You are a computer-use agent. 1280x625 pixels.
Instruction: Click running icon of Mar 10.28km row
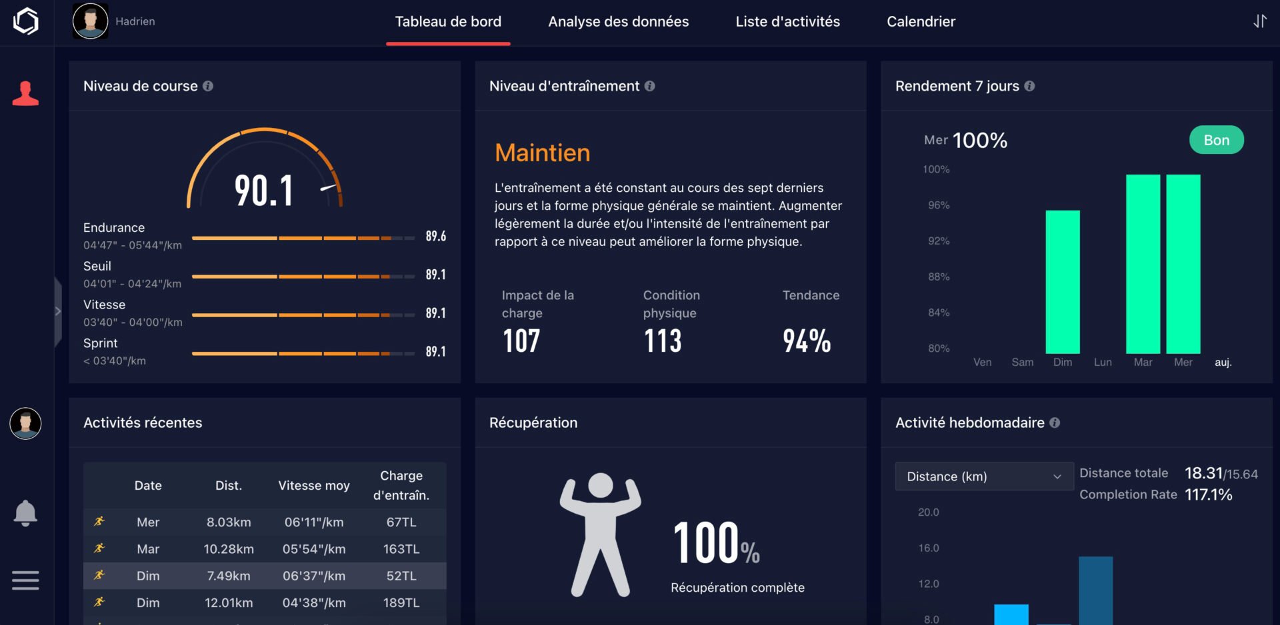click(x=99, y=548)
